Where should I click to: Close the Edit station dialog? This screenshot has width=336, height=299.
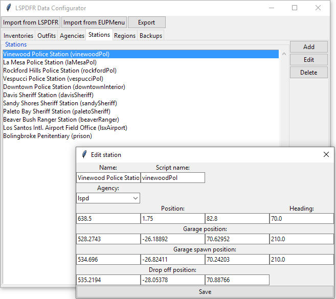click(326, 154)
